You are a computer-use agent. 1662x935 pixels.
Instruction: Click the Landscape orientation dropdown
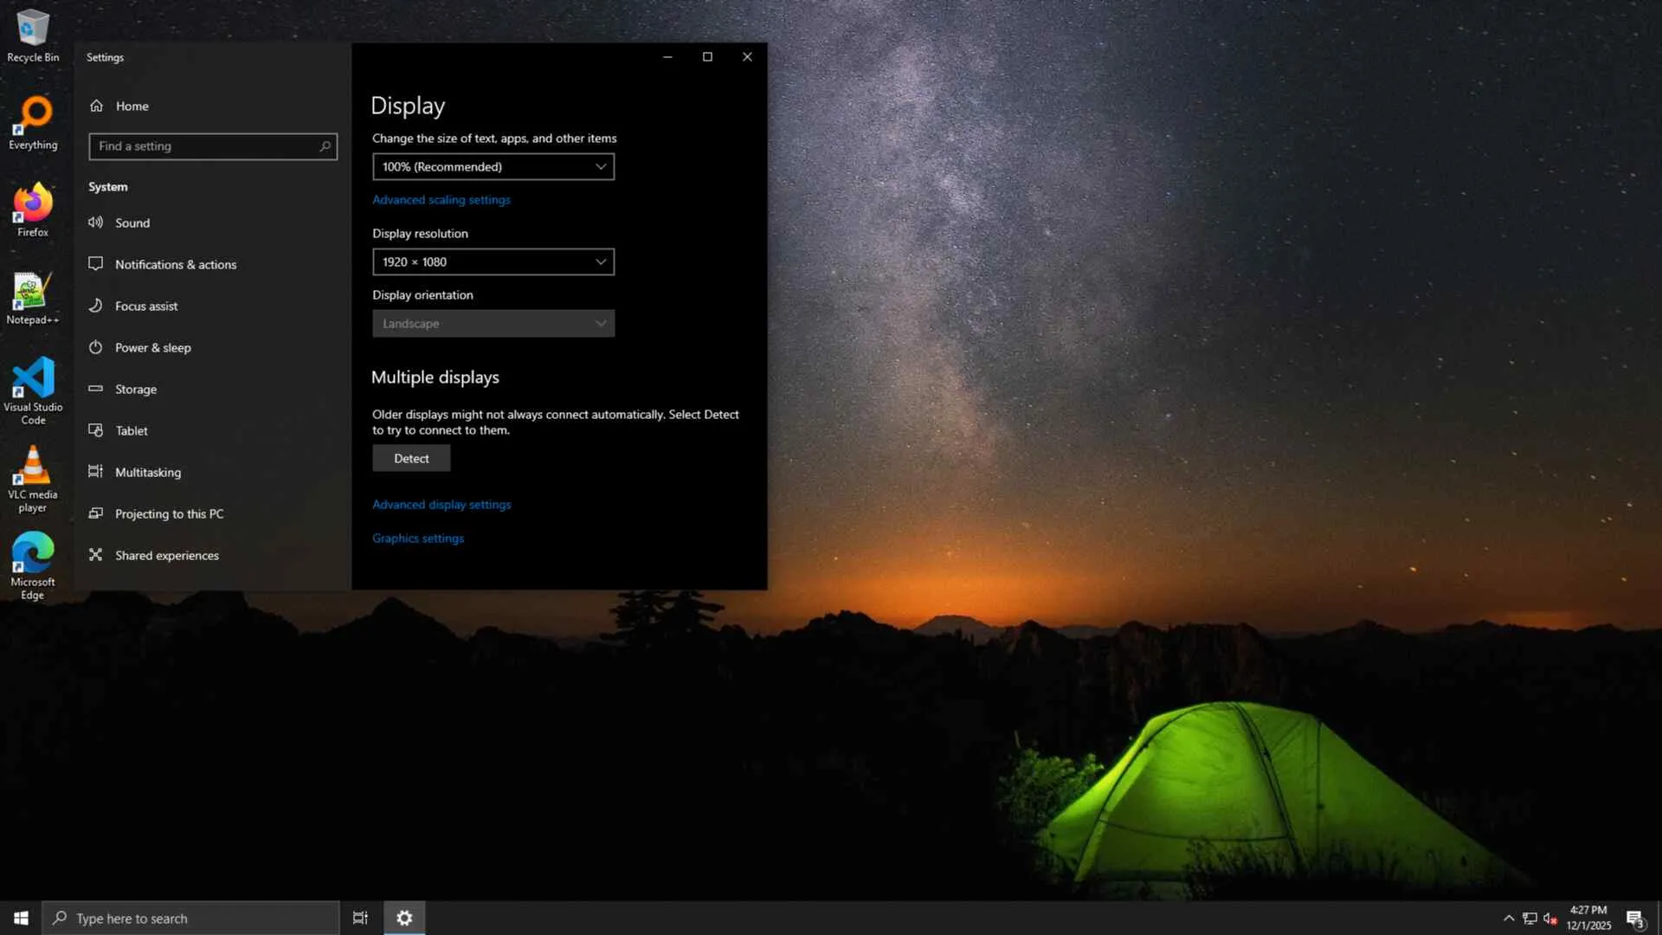(493, 323)
